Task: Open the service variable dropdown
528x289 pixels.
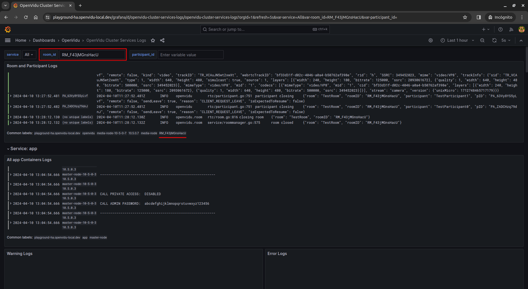Action: [x=29, y=55]
